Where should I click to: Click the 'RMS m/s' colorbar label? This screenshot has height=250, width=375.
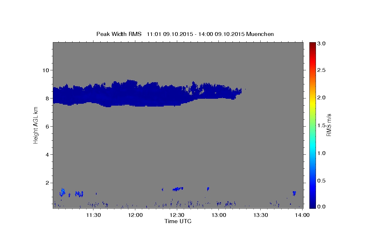(x=329, y=125)
